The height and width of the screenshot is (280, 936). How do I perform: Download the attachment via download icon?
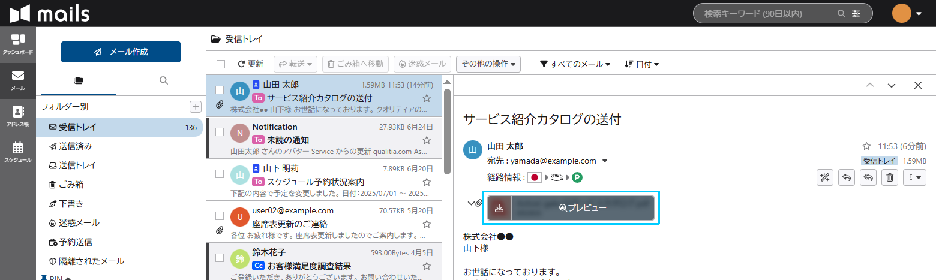point(499,208)
